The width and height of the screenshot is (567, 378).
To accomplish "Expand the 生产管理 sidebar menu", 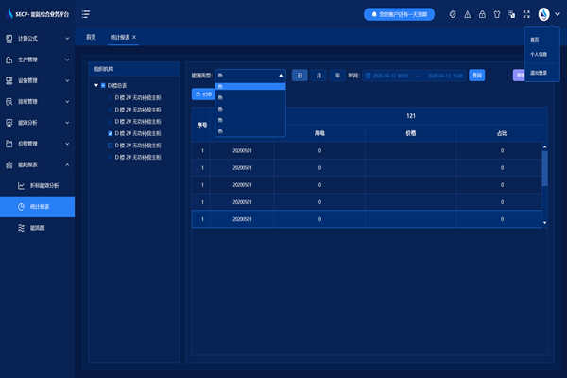I will tap(37, 59).
